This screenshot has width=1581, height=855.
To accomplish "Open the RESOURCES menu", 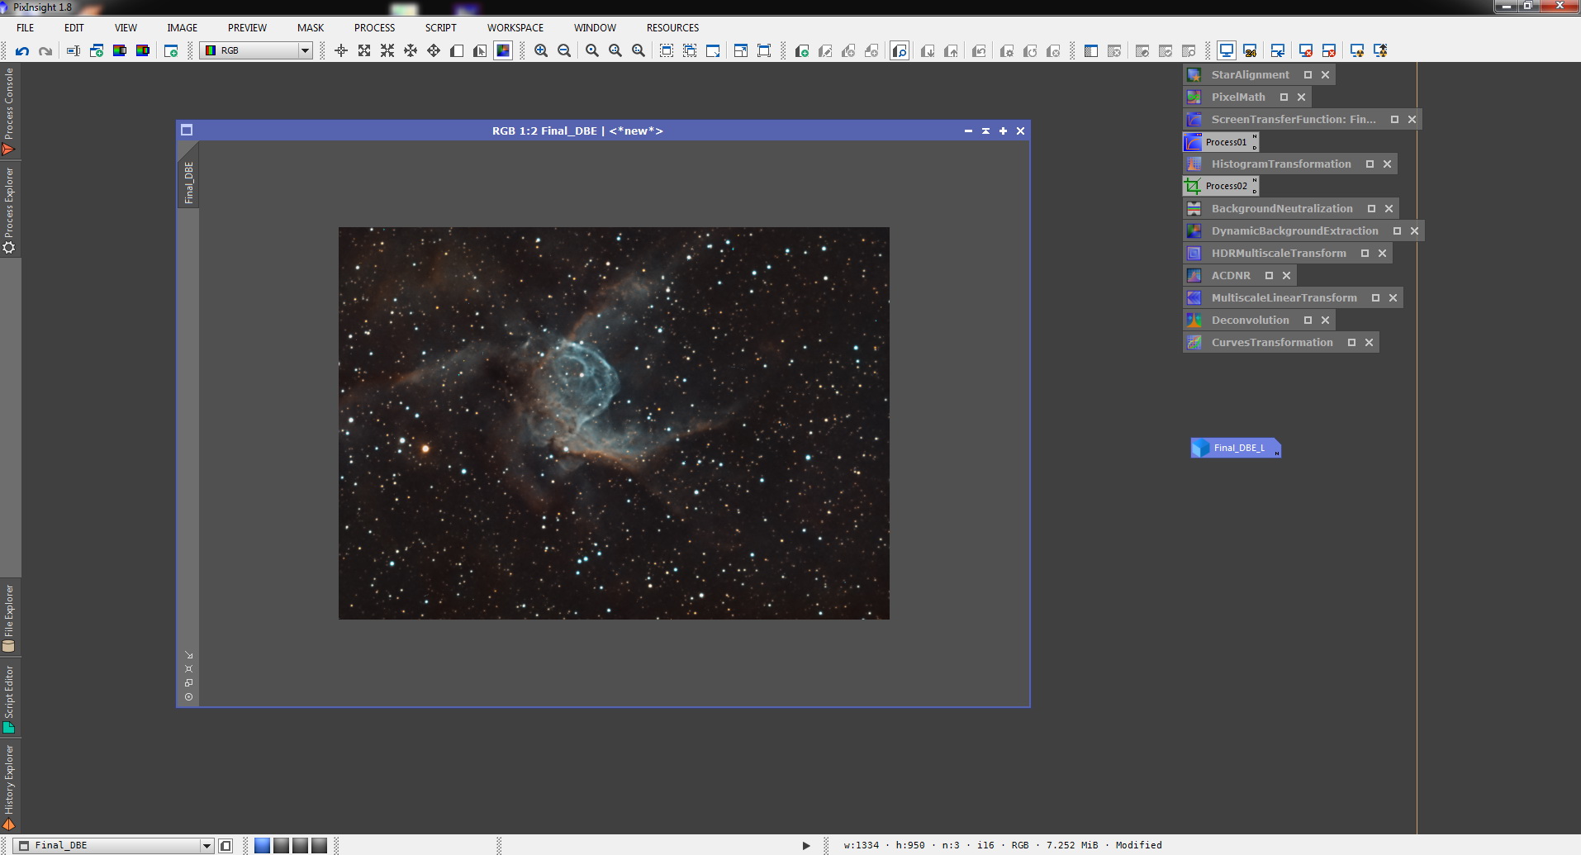I will (x=672, y=27).
